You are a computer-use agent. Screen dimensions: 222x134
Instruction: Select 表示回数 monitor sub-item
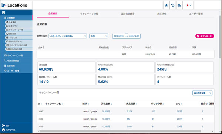pos(19,34)
